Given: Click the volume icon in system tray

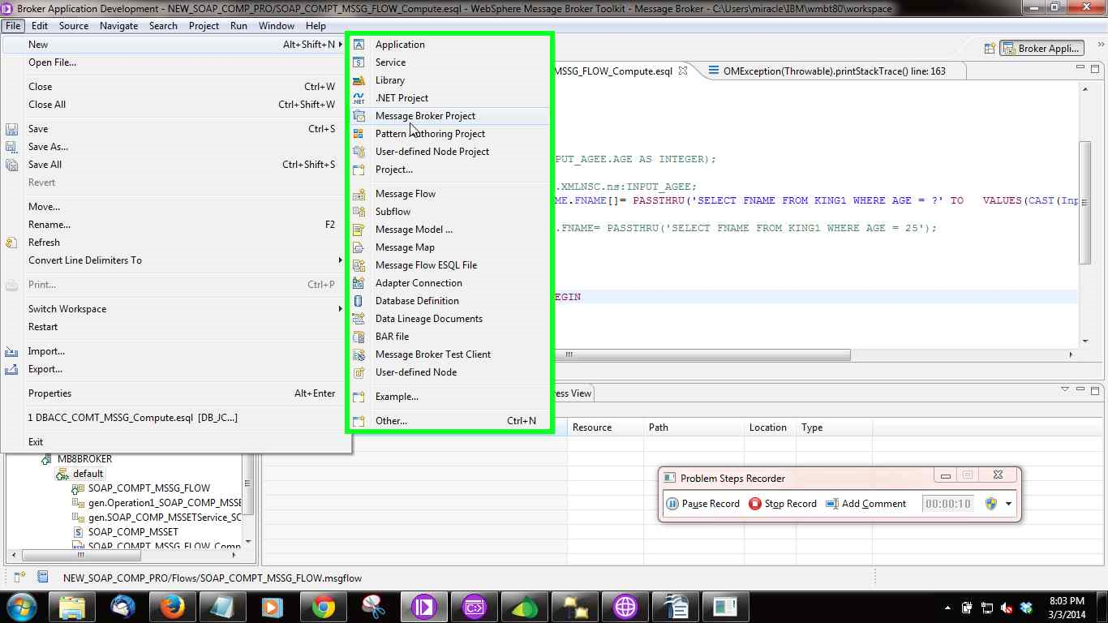Looking at the screenshot, I should pos(1007,608).
